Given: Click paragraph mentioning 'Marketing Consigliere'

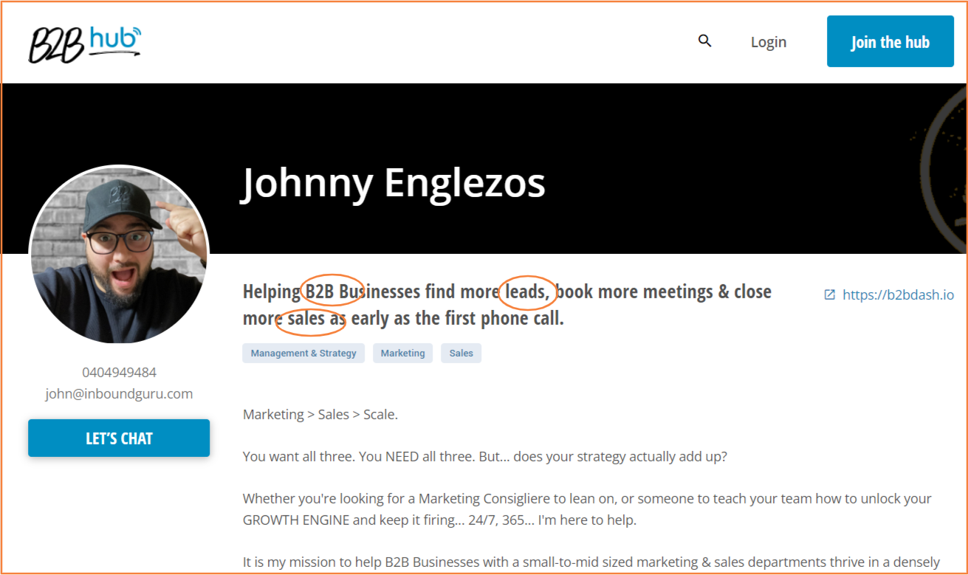Looking at the screenshot, I should pyautogui.click(x=587, y=509).
